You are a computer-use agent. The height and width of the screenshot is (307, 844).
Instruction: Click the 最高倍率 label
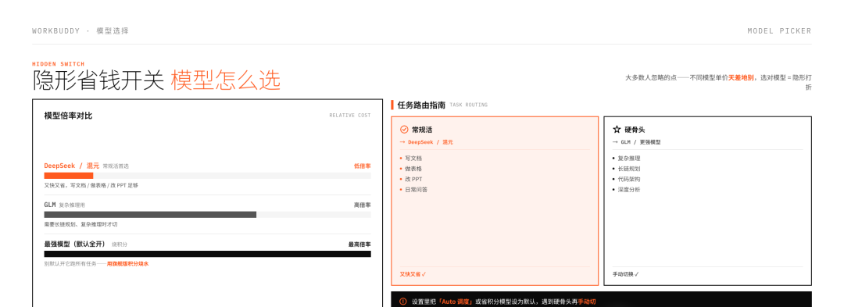tap(359, 244)
